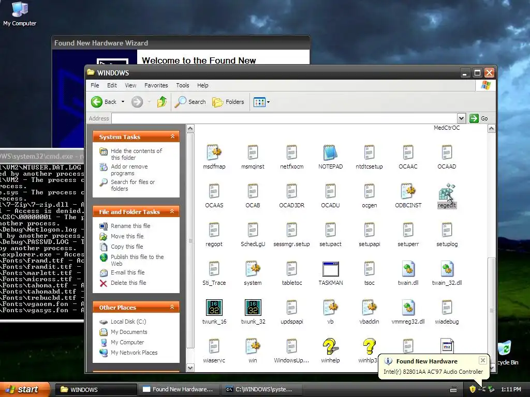Viewport: 530px width, 397px height.
Task: Toggle the Folders pane button
Action: click(x=228, y=102)
